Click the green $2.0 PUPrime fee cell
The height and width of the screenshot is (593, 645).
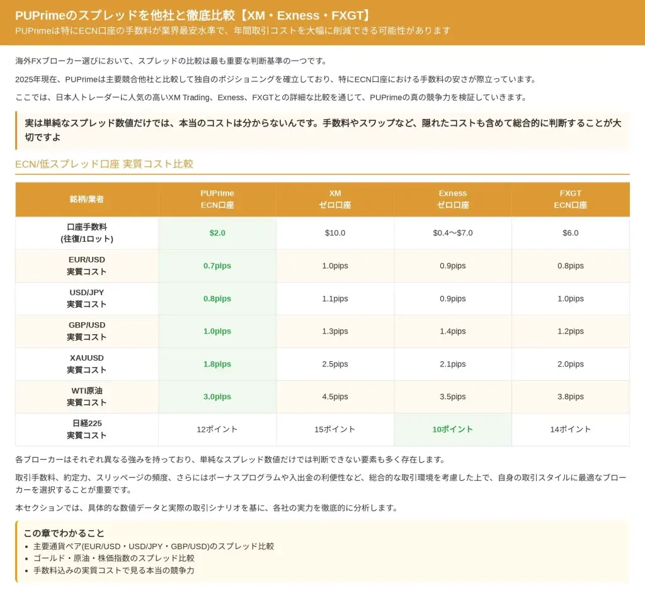tap(217, 233)
